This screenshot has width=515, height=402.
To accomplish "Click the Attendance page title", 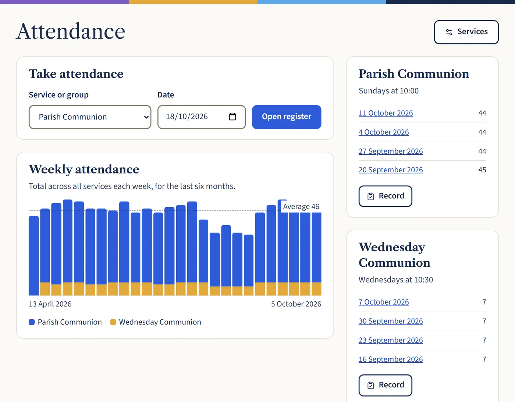I will click(71, 31).
